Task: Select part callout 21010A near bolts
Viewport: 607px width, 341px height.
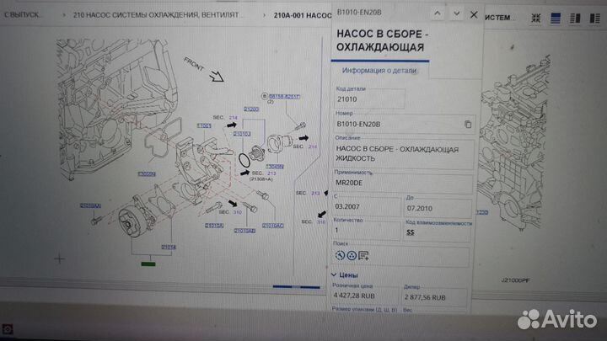Action: 214,226
